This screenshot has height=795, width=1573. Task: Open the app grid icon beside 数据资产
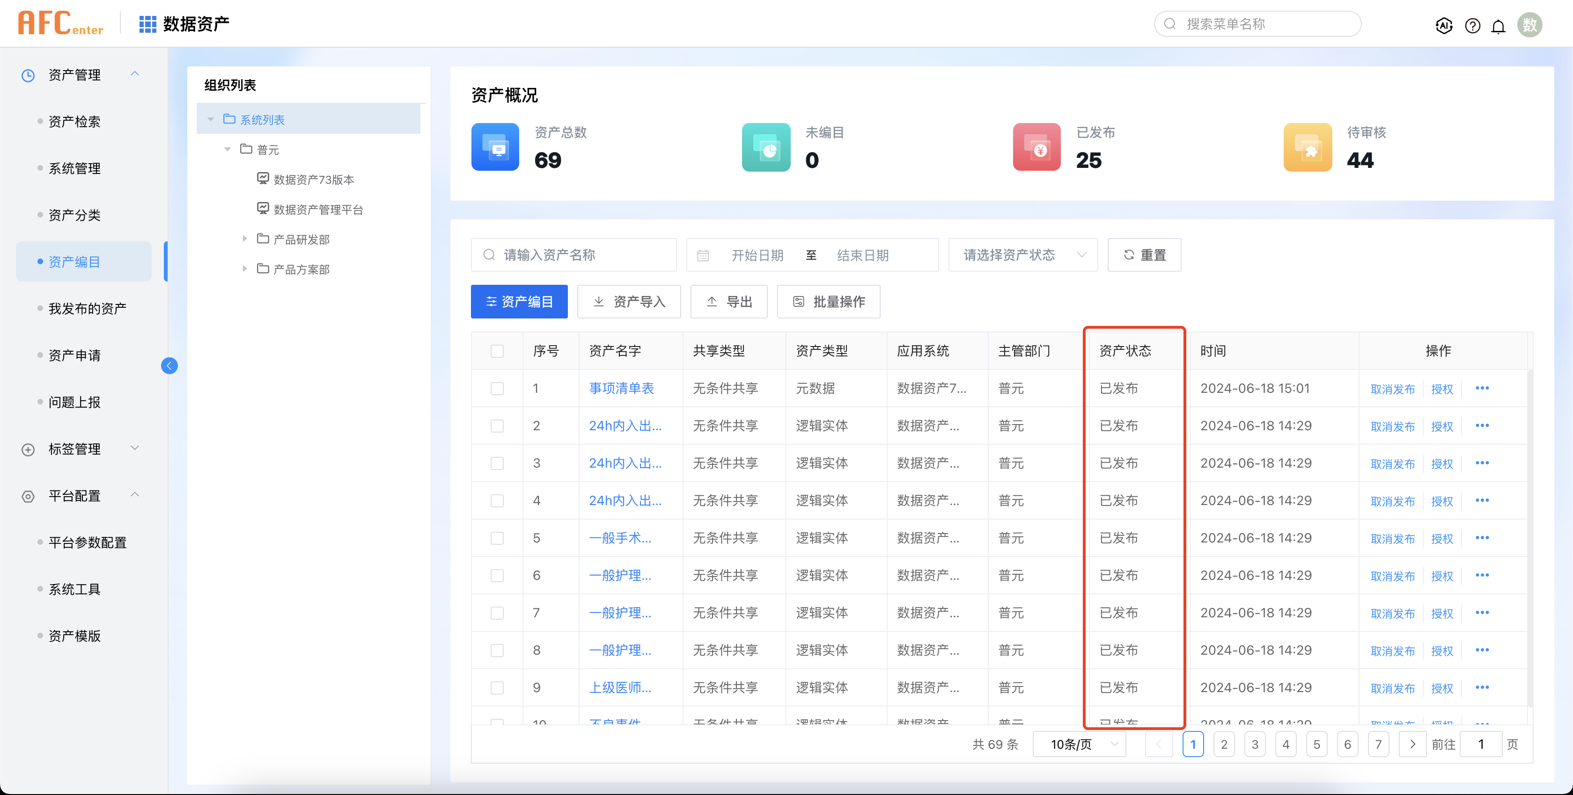(147, 24)
